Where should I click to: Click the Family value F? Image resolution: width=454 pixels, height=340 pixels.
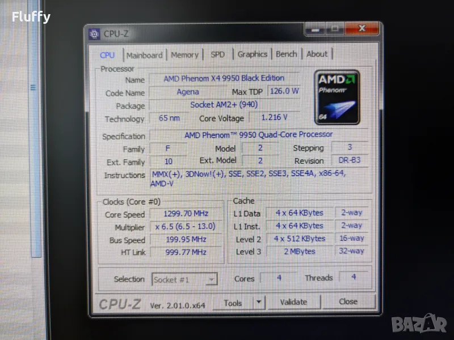(167, 148)
